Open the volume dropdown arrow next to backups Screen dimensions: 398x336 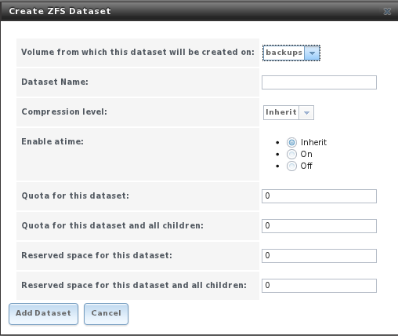pyautogui.click(x=312, y=53)
